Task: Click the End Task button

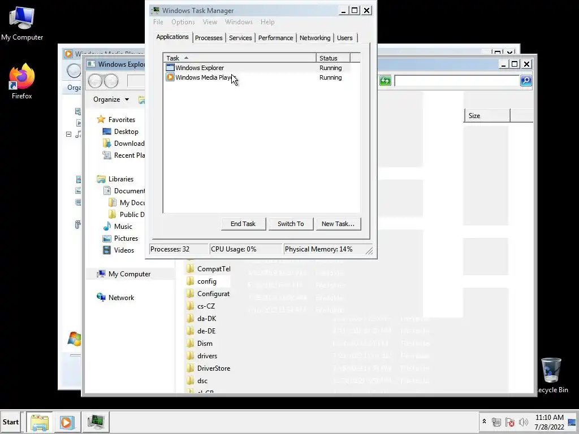Action: [x=243, y=224]
